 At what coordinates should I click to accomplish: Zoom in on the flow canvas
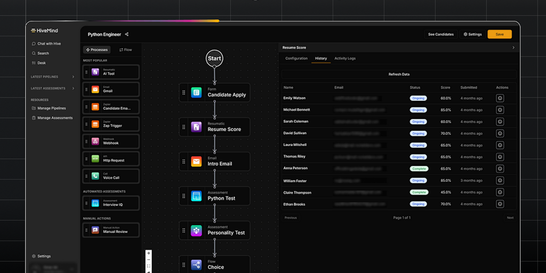point(149,253)
